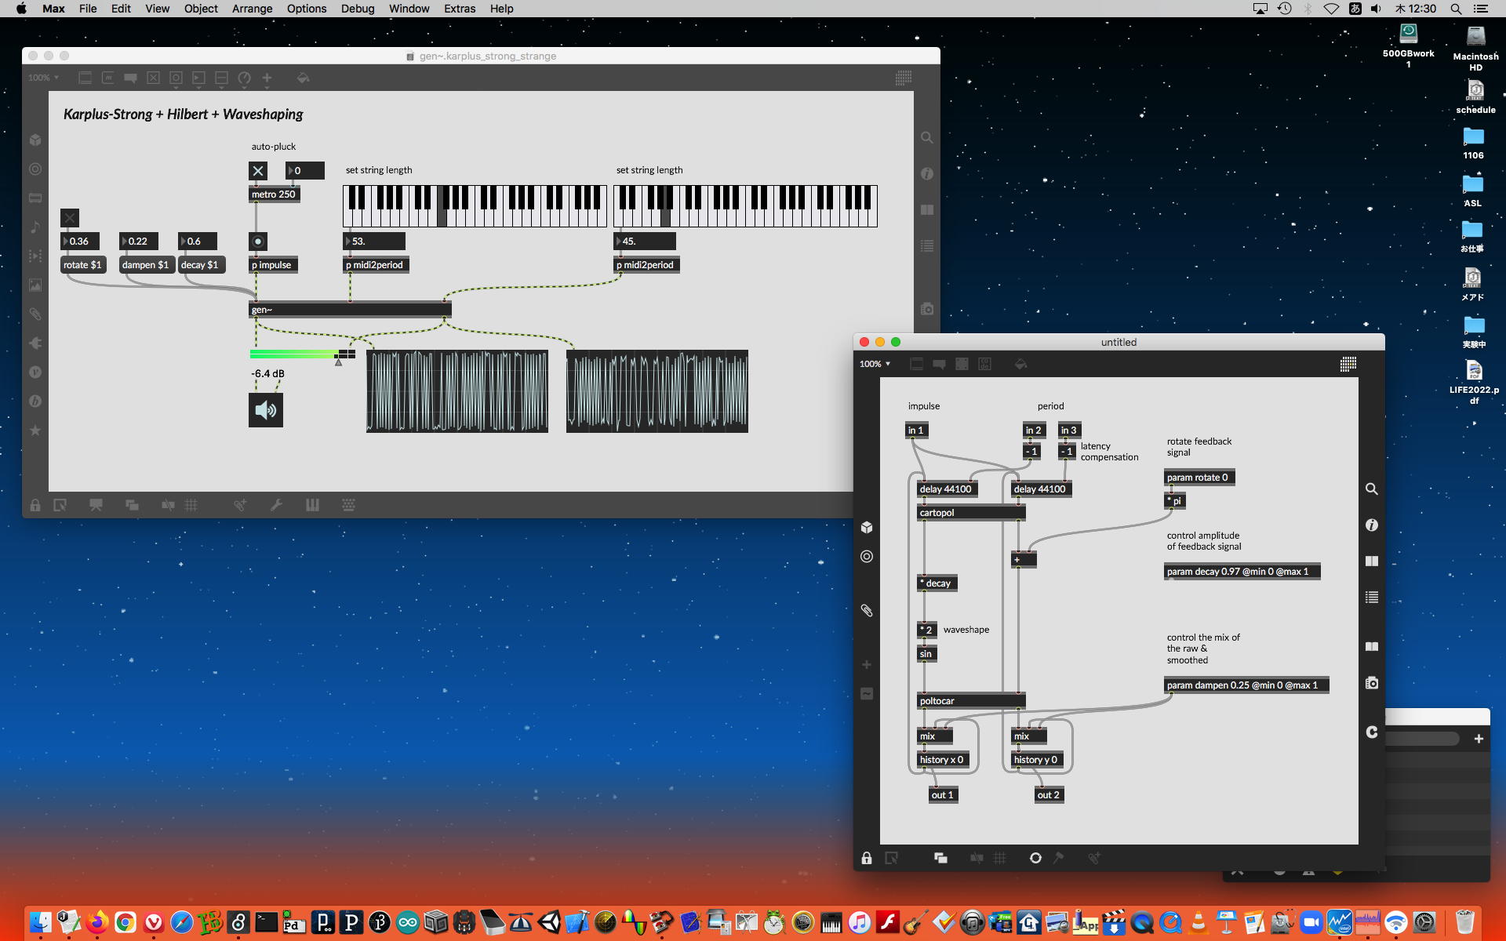This screenshot has height=941, width=1506.
Task: Open the Arrange menu
Action: tap(252, 9)
